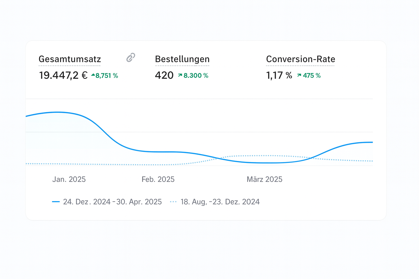419x279 pixels.
Task: Click the Jan. 2025 axis label
Action: coord(69,179)
